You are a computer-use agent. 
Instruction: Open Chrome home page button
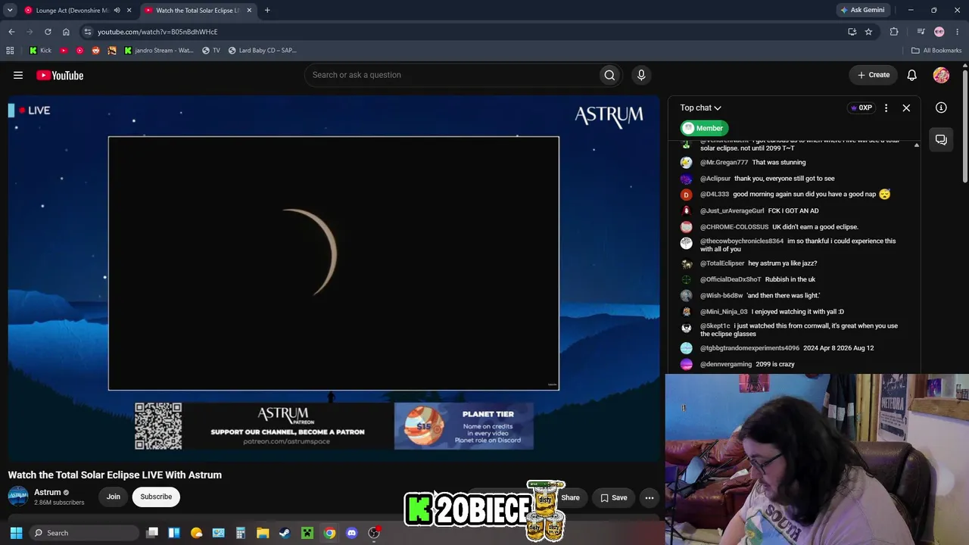(66, 32)
